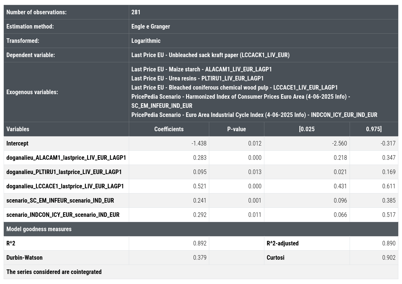The height and width of the screenshot is (284, 402).
Task: Click the 'R^2-adjusted' label
Action: [x=283, y=243]
